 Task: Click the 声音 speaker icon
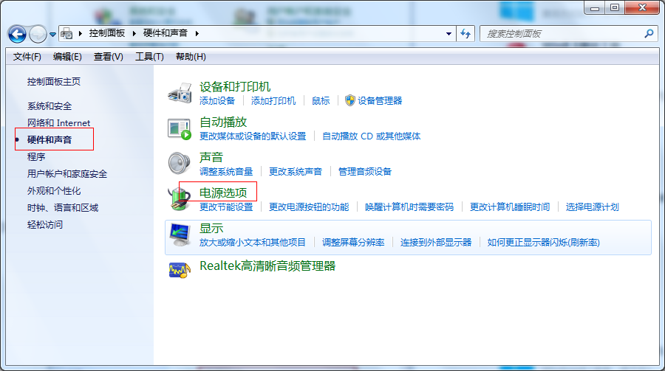(180, 164)
